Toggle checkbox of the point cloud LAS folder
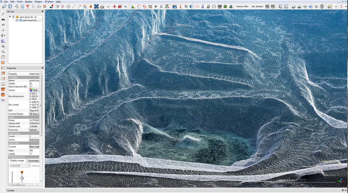 14,17
